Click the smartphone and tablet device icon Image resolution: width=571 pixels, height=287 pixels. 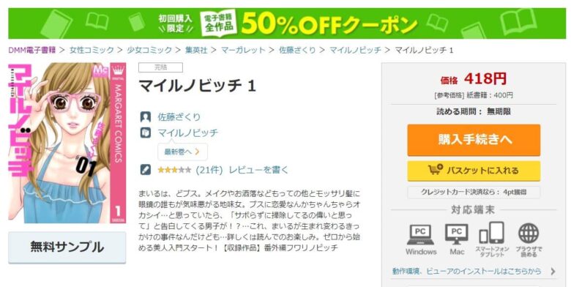point(492,233)
